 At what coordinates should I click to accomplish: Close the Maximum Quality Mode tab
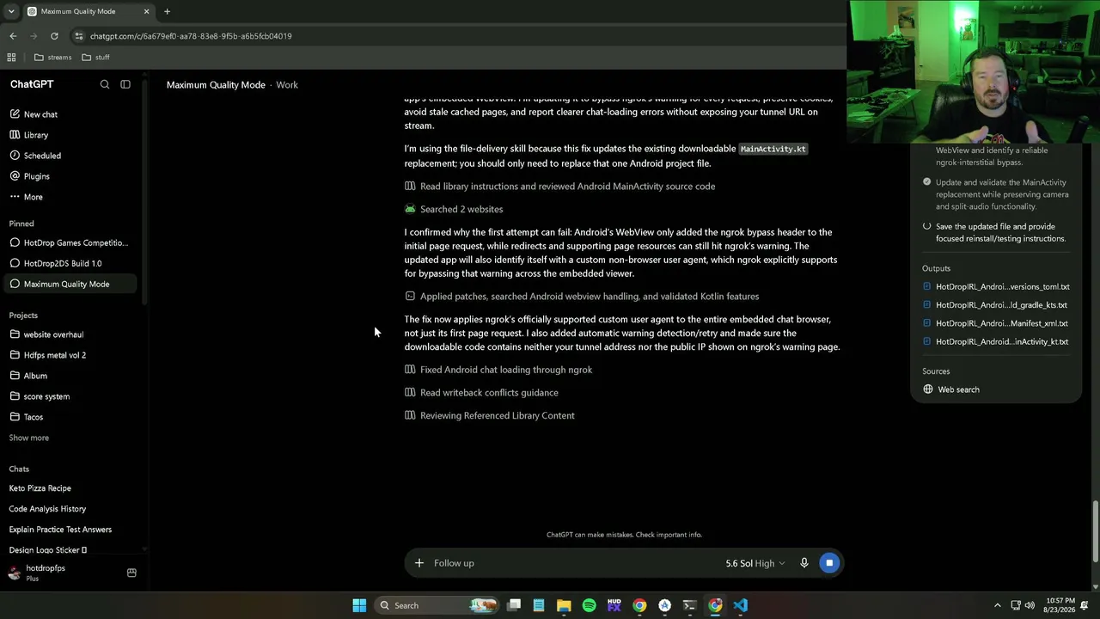coord(146,11)
